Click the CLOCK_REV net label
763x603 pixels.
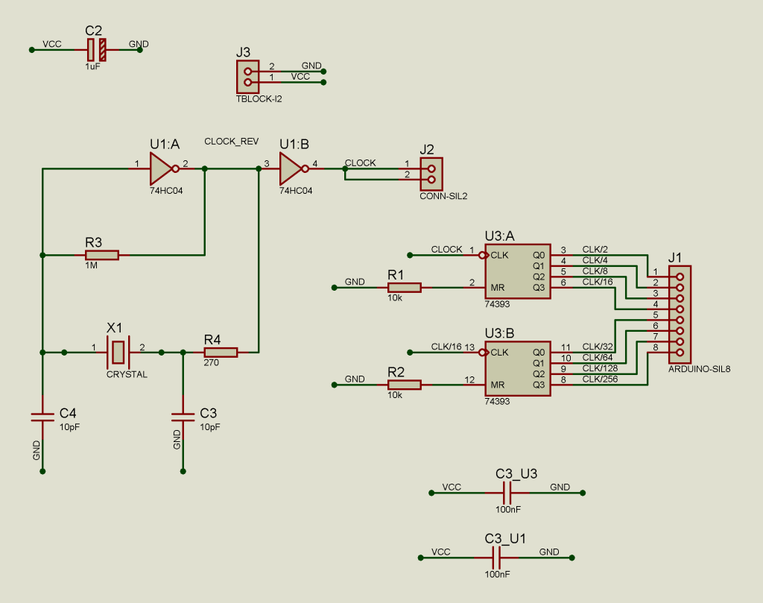231,142
